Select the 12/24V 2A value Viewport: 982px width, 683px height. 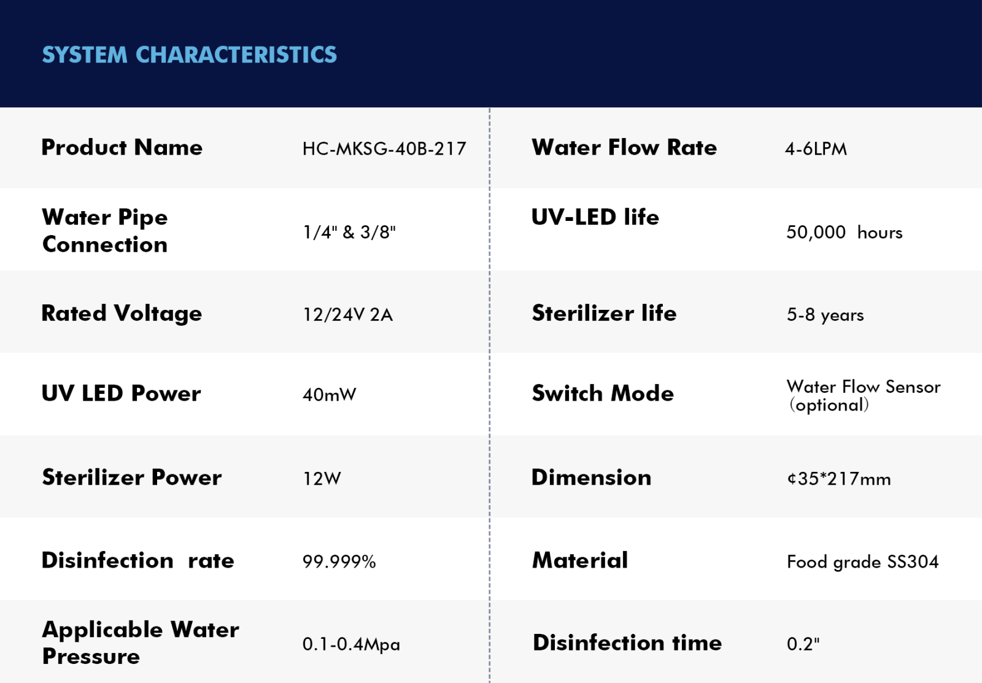[x=347, y=315]
